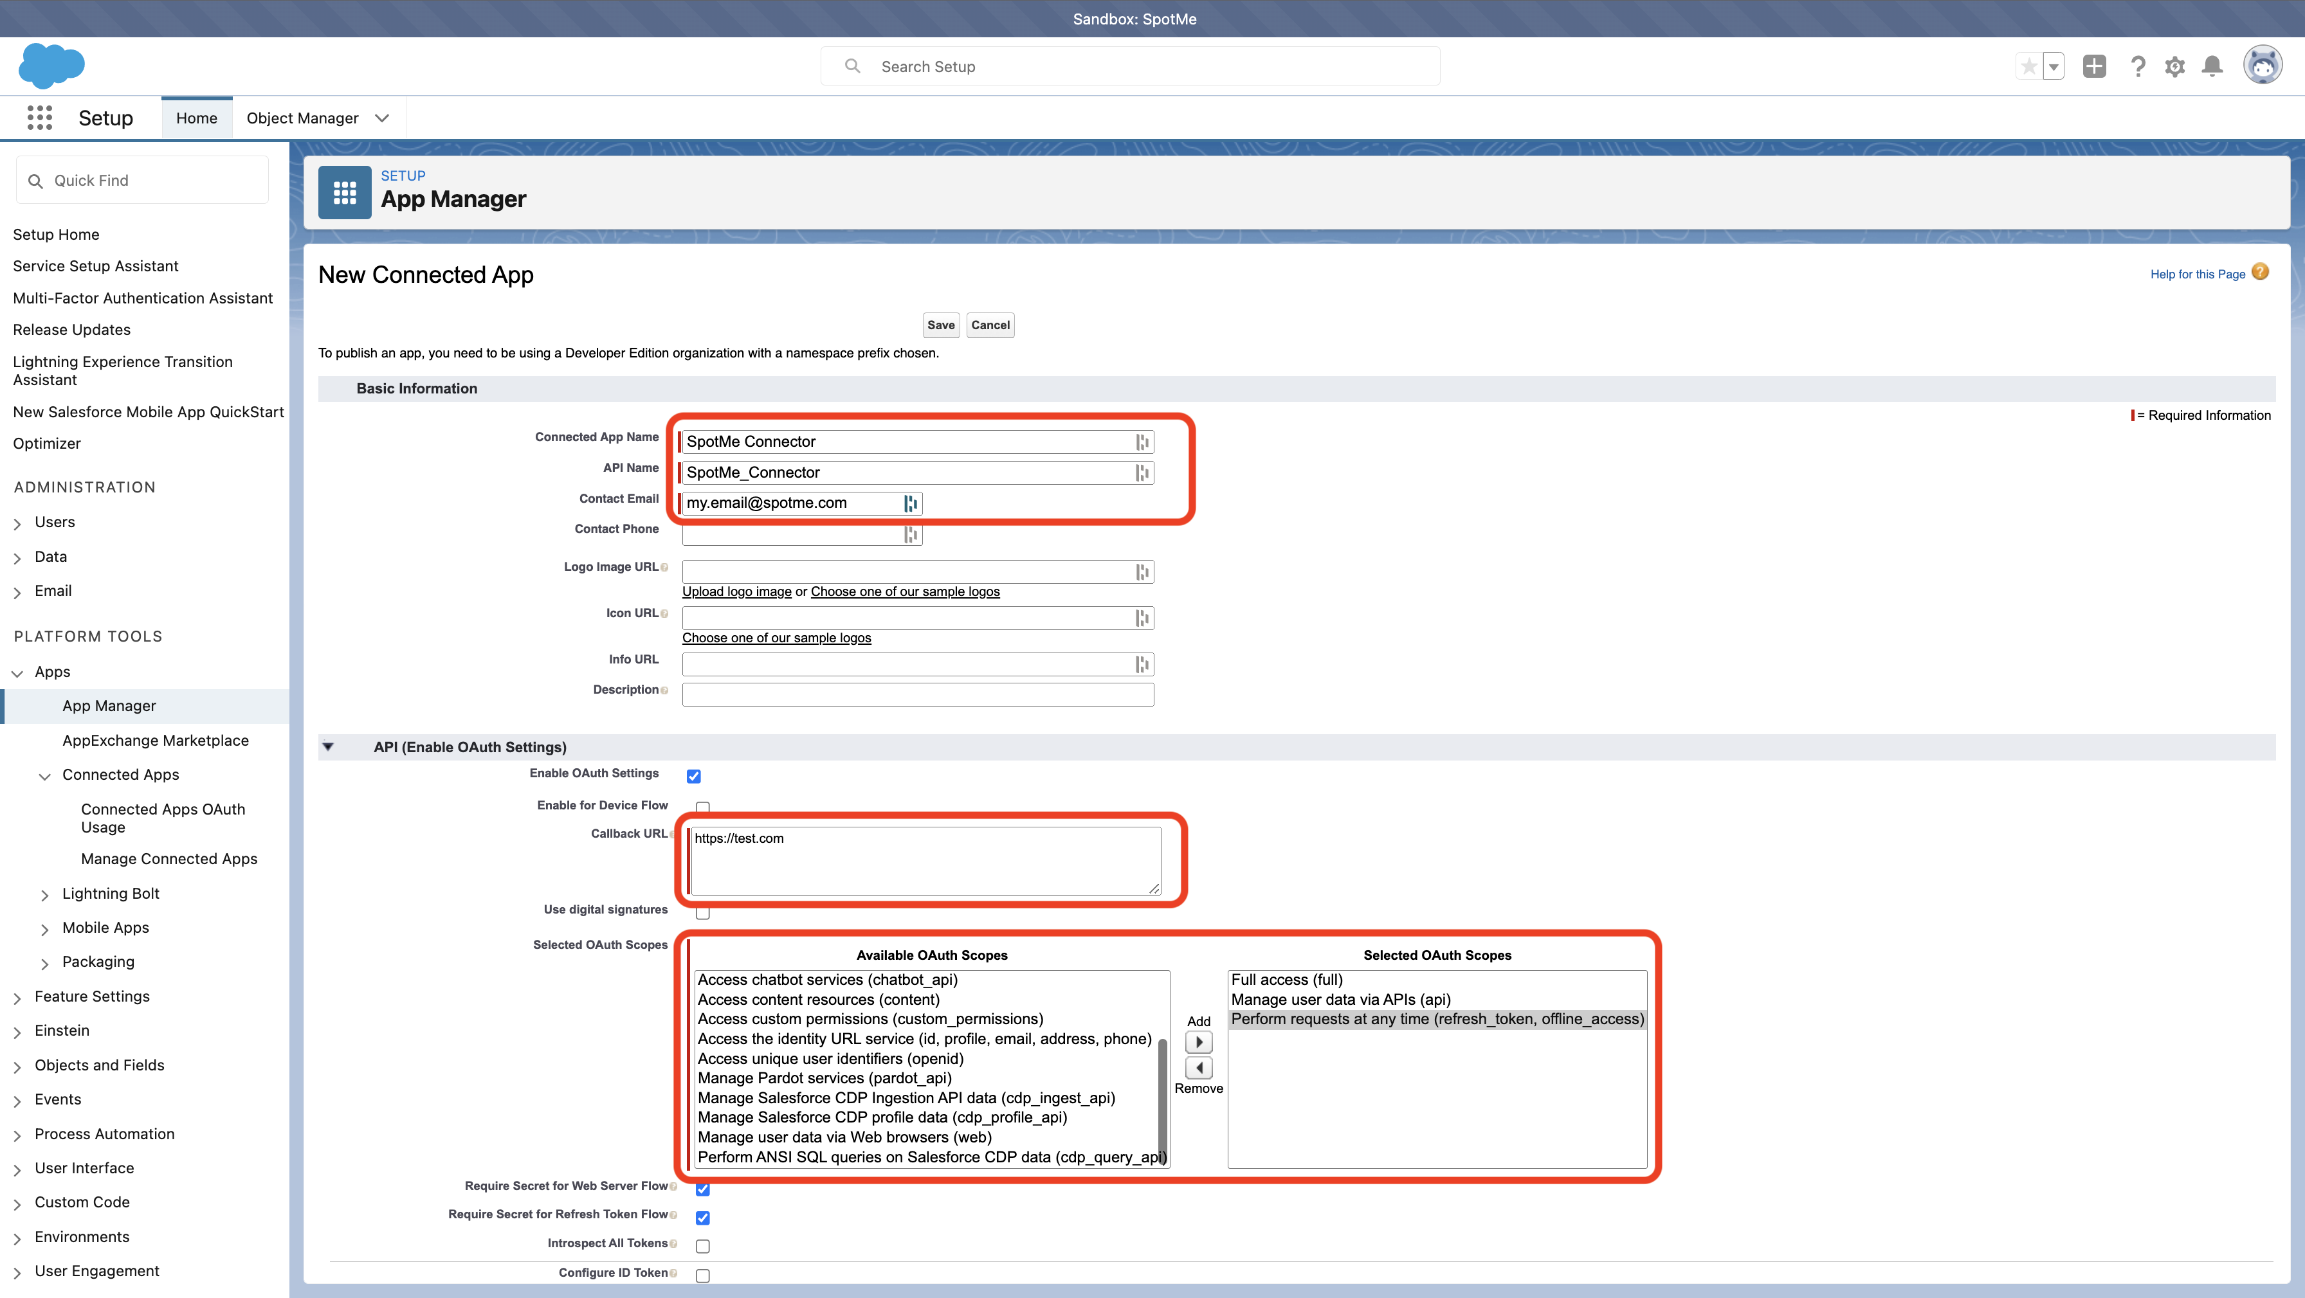Screen dimensions: 2305x1298
Task: Uncheck Require Secret for Refresh Token Flow
Action: click(x=702, y=1218)
